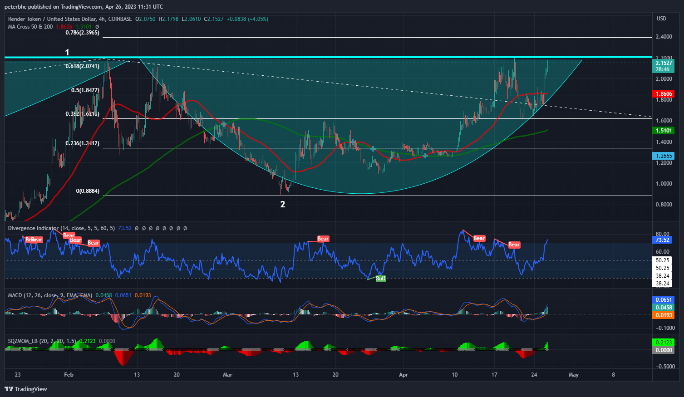The height and width of the screenshot is (397, 684).
Task: Click the TradingView logo at bottom left
Action: pos(26,389)
